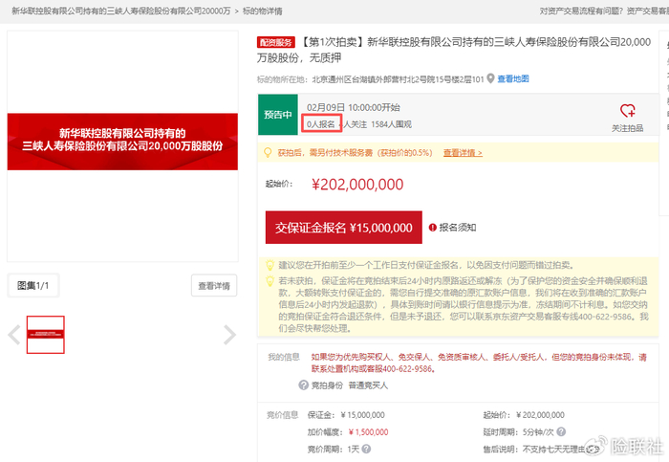This screenshot has height=462, width=669.
Task: Select the red gallery thumbnail image
Action: pos(46,335)
